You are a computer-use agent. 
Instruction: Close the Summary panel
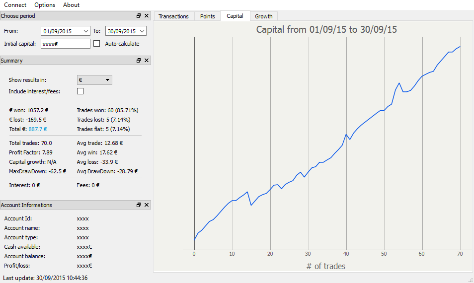147,61
